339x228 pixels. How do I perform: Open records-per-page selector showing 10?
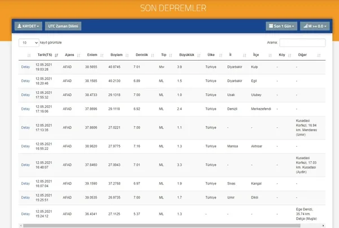point(29,42)
